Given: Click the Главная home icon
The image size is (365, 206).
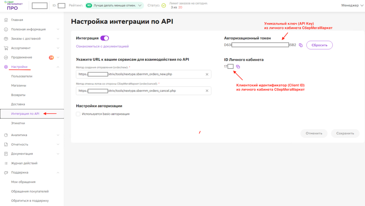Looking at the screenshot, I should [x=5, y=20].
